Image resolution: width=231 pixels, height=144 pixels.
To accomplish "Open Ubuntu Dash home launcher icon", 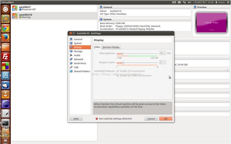I will [5, 9].
